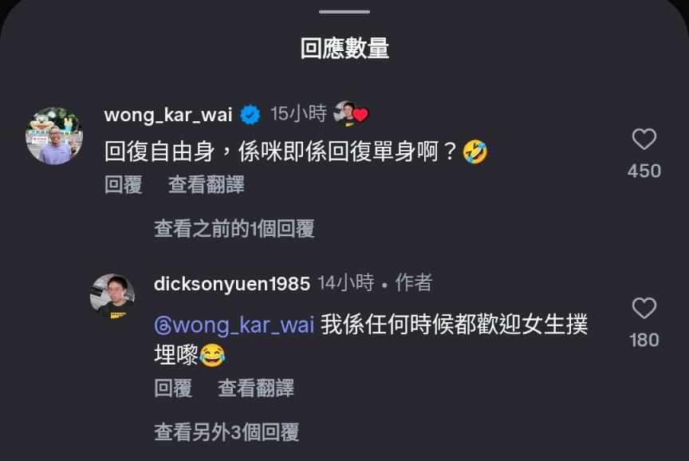
Task: Tap the small author-liked avatar with red heart
Action: [350, 114]
